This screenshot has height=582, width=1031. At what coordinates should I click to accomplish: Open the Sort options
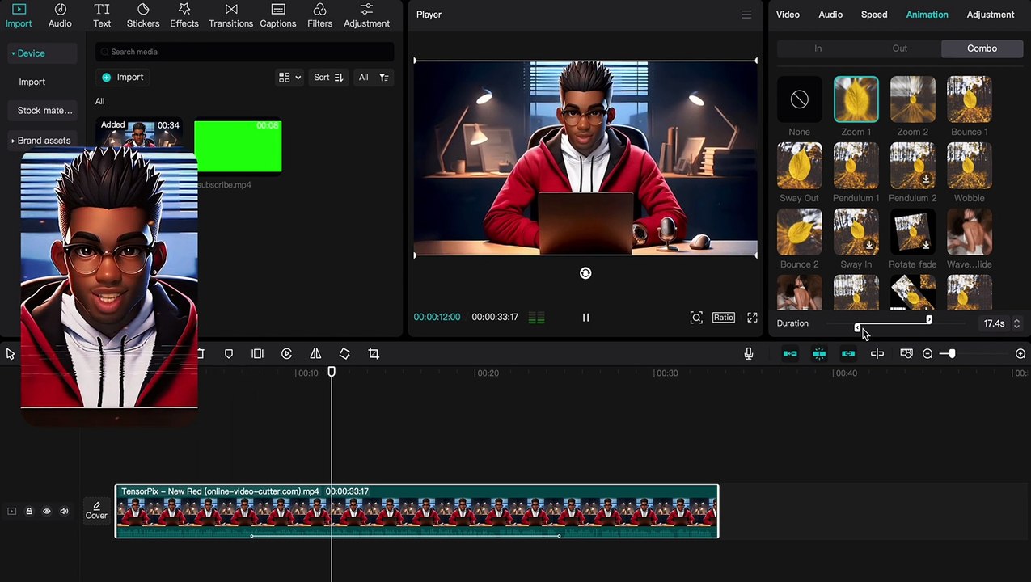click(x=328, y=78)
